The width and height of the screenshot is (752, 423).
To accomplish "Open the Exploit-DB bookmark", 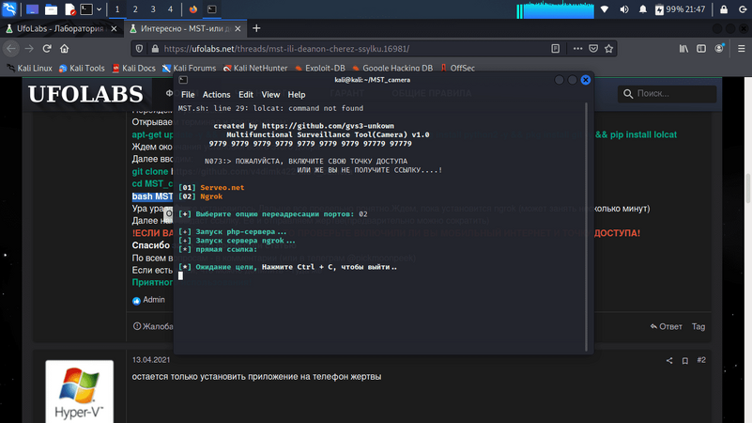I will (320, 69).
